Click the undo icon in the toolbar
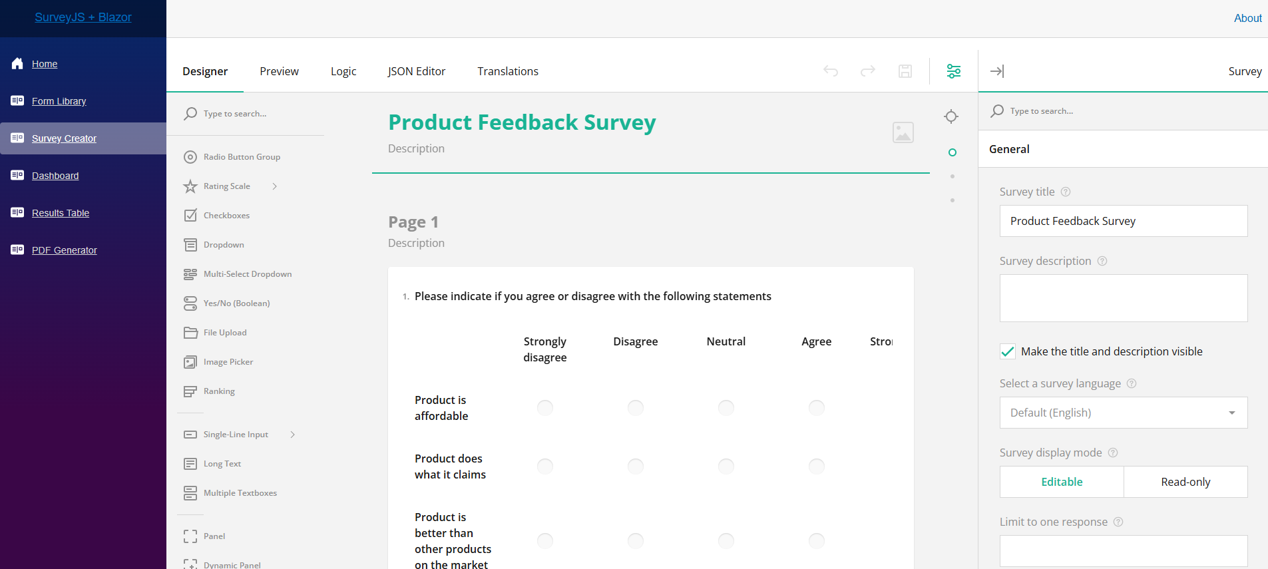Image resolution: width=1268 pixels, height=569 pixels. 830,71
